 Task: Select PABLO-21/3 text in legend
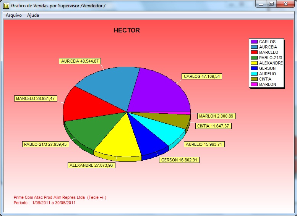pyautogui.click(x=271, y=58)
